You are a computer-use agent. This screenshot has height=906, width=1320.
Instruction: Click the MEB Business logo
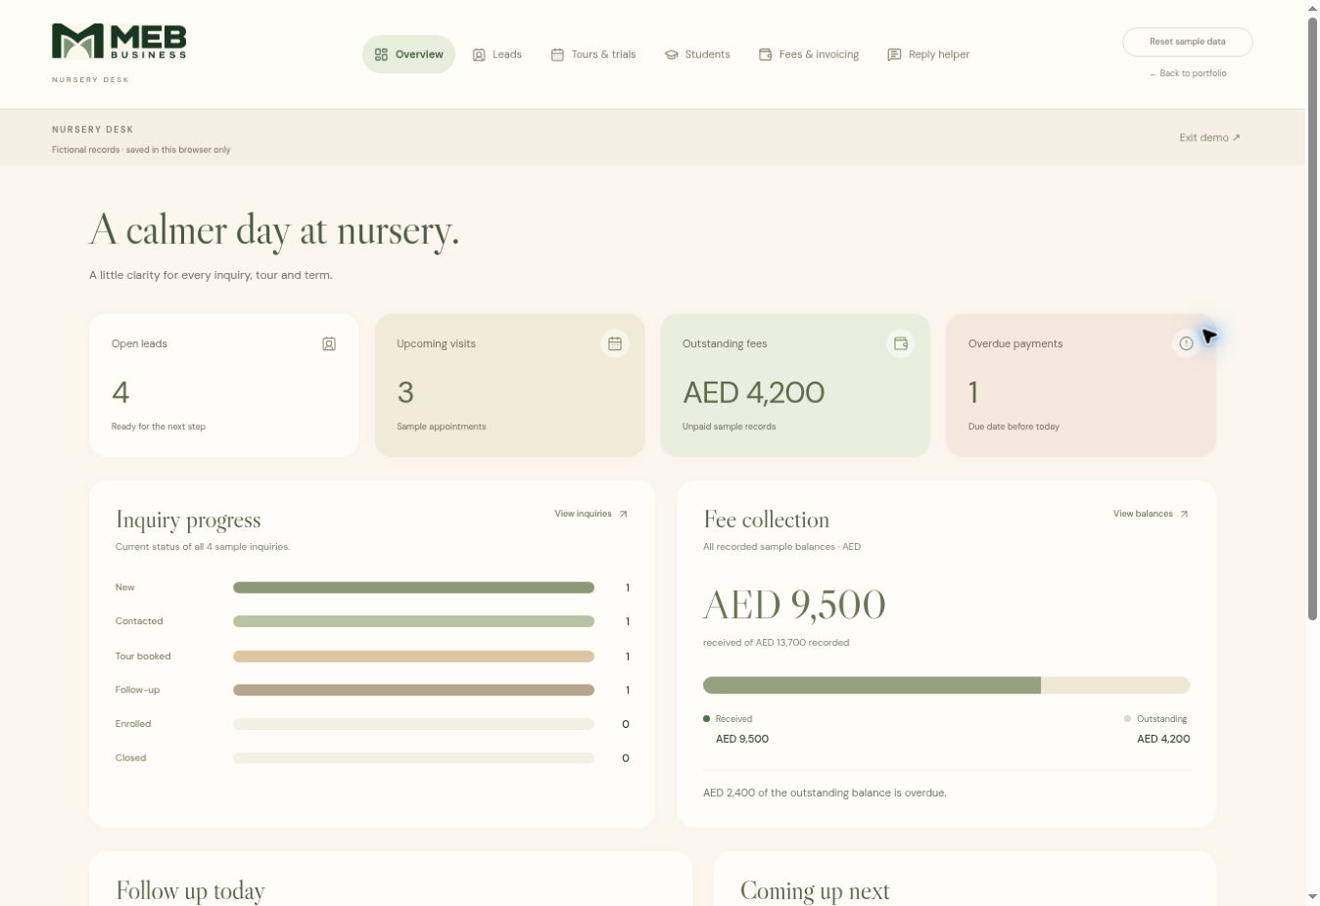click(118, 42)
